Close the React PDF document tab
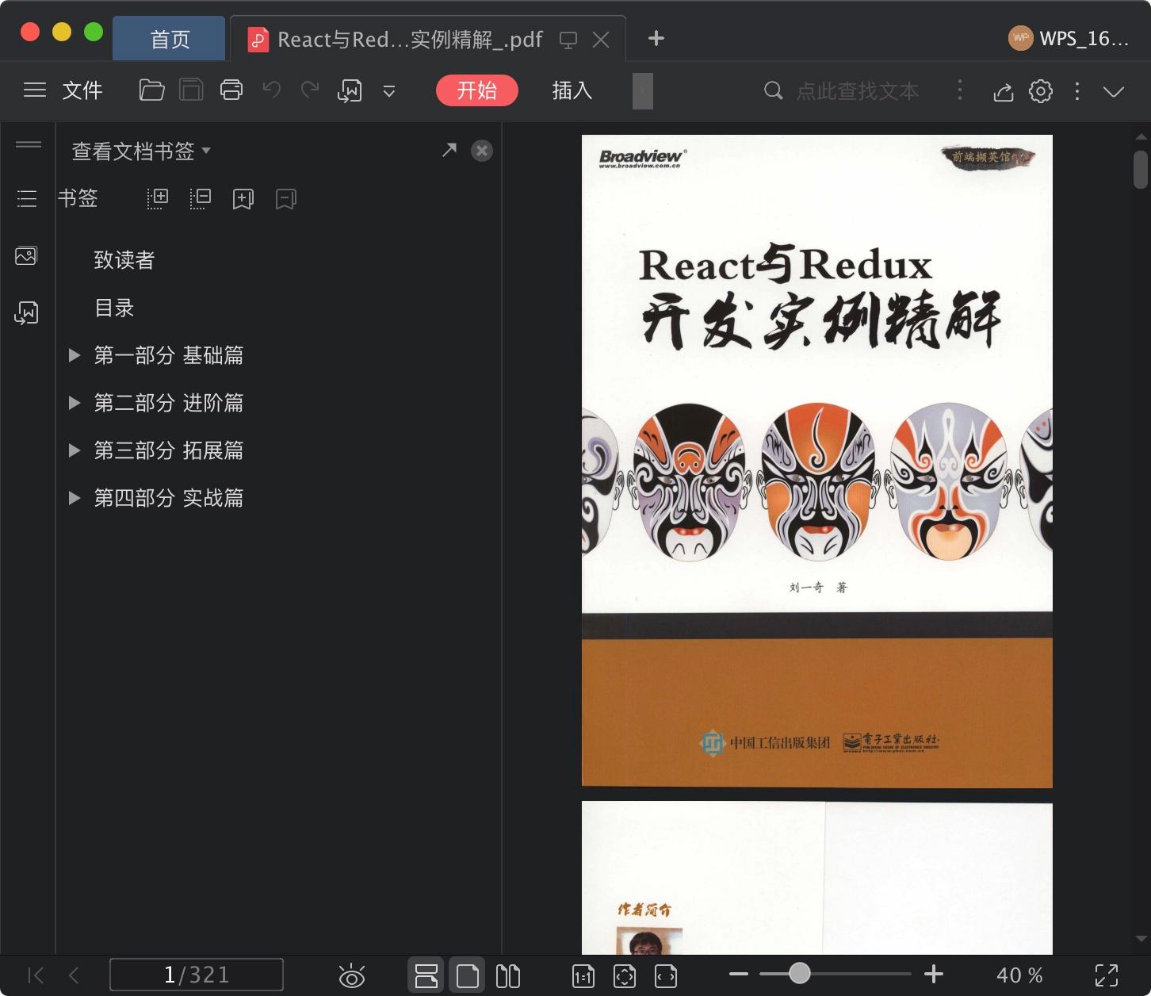The width and height of the screenshot is (1151, 996). [601, 40]
